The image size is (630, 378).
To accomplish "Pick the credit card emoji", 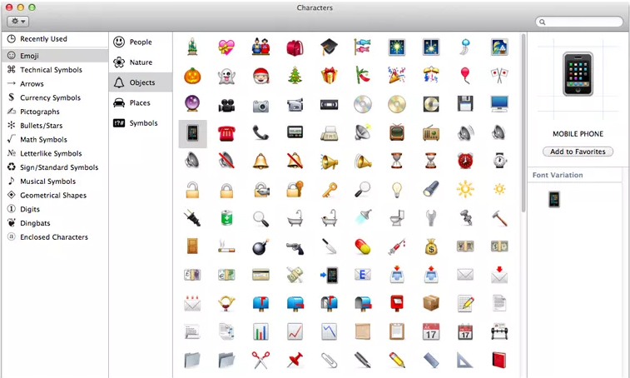I will point(260,275).
